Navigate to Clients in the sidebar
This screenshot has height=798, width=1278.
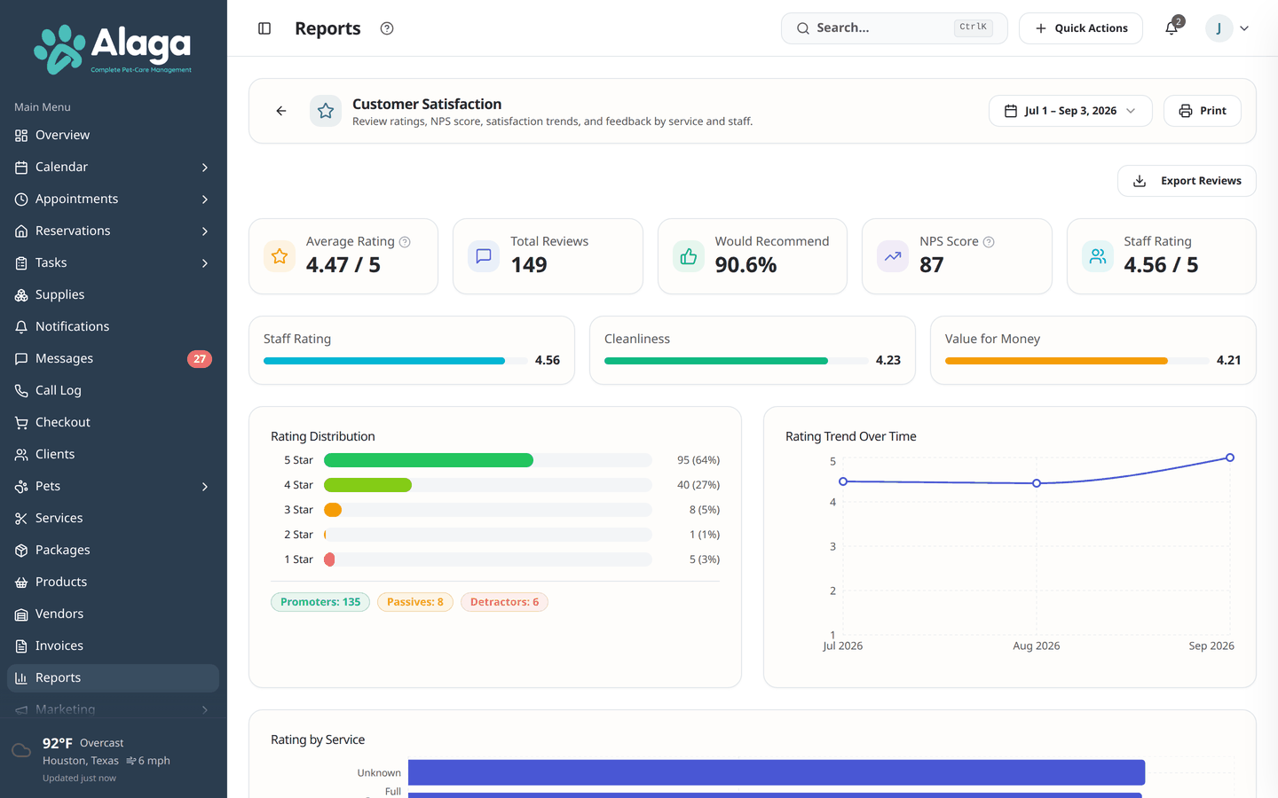click(x=113, y=455)
